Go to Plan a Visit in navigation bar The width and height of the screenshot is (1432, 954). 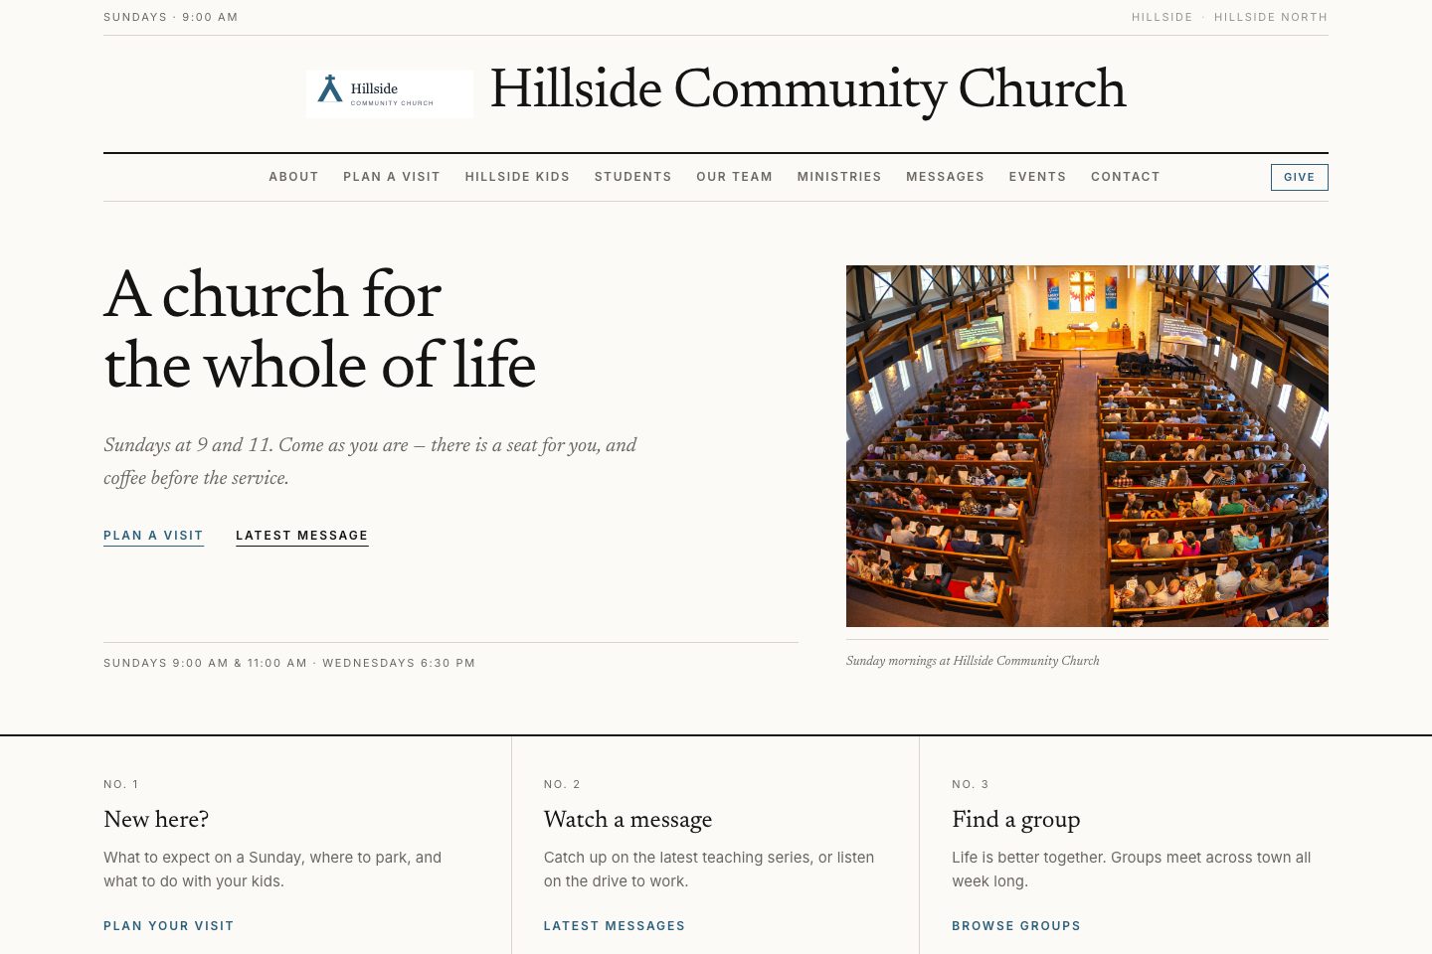(x=392, y=177)
